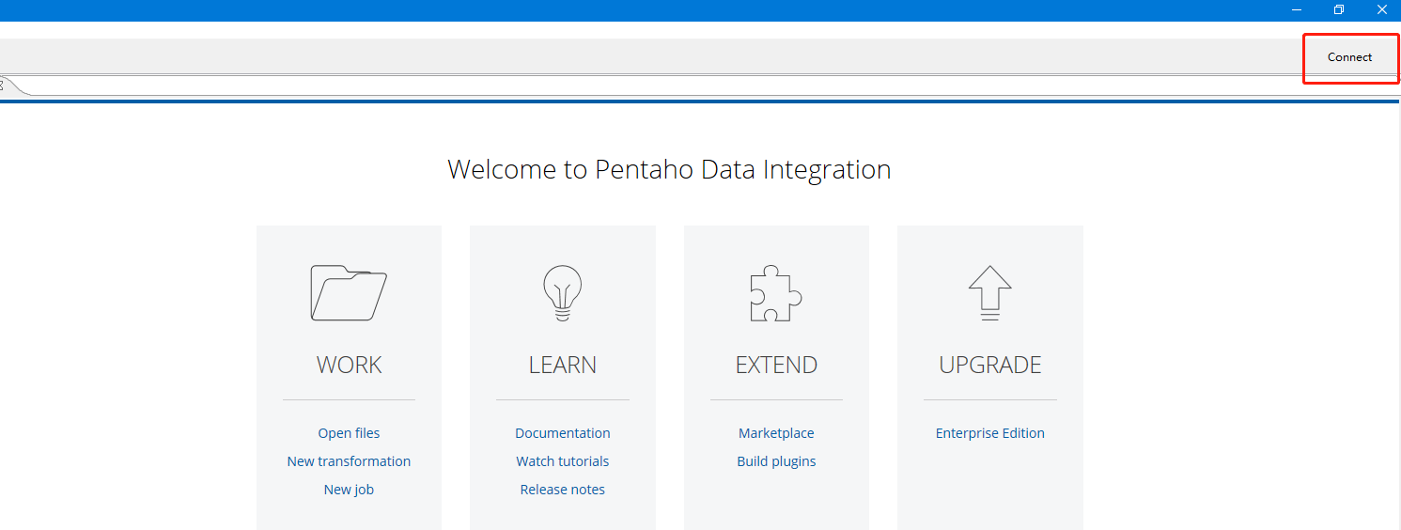Start a New transformation

pyautogui.click(x=349, y=461)
